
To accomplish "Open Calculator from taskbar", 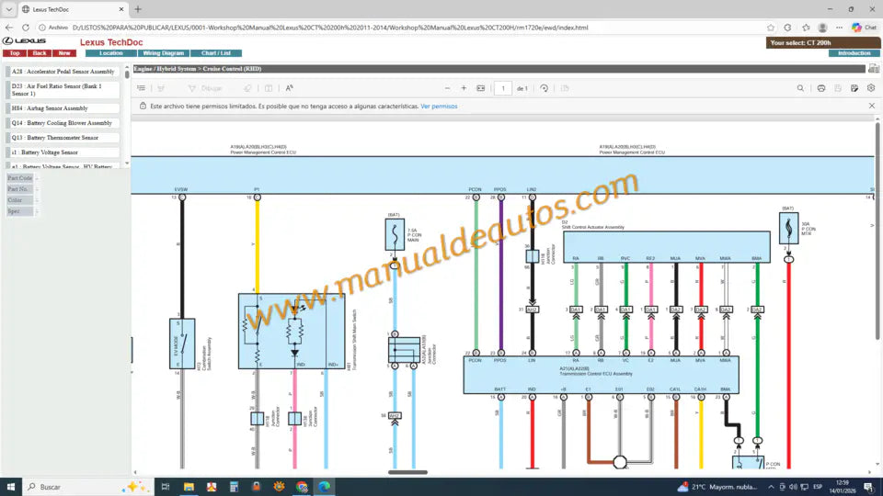I will (x=234, y=487).
